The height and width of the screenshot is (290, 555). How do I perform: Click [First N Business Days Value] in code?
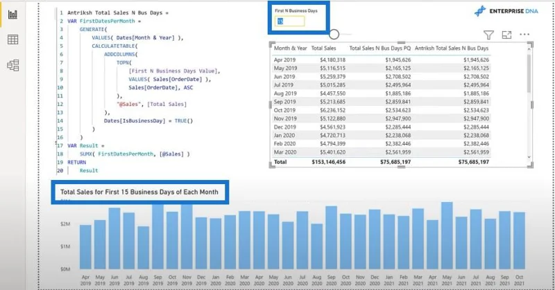click(x=174, y=71)
